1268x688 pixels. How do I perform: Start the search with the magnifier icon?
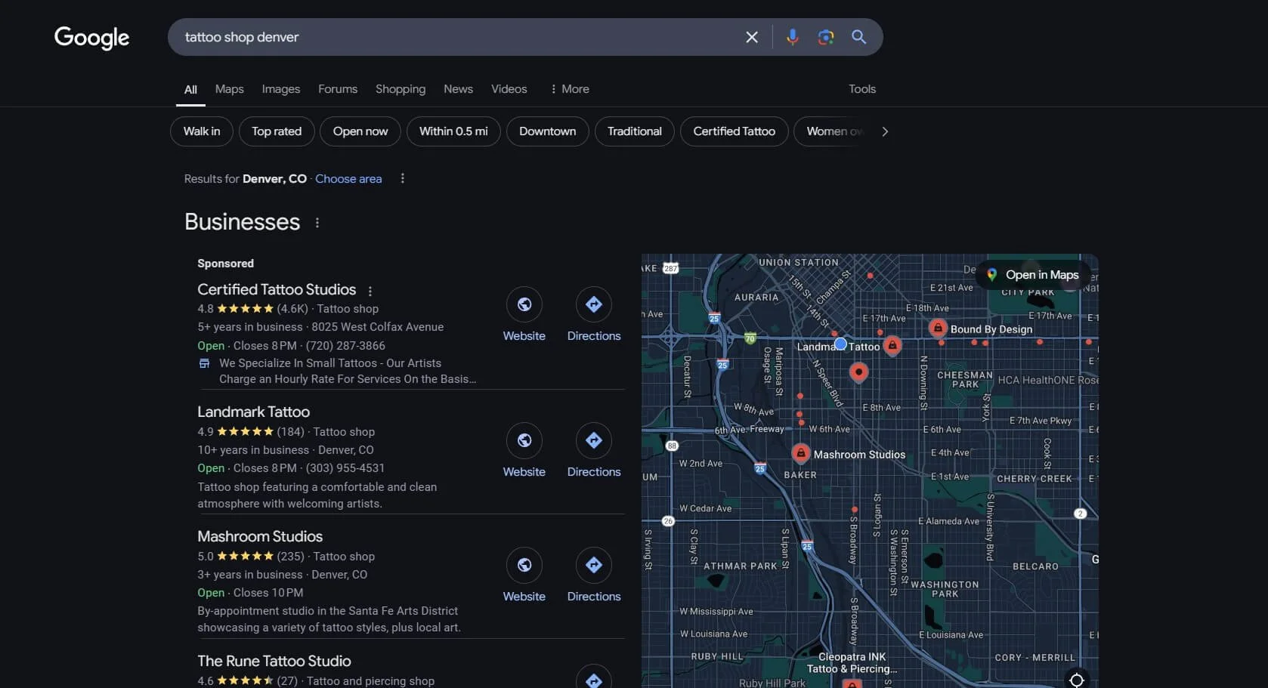[858, 37]
